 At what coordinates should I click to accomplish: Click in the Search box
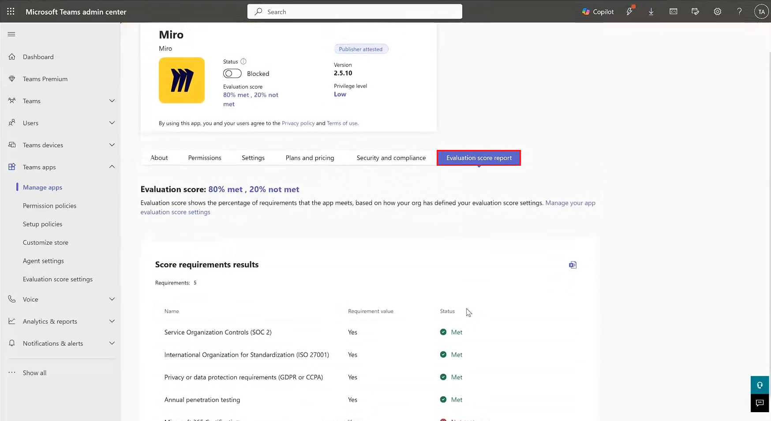(355, 11)
